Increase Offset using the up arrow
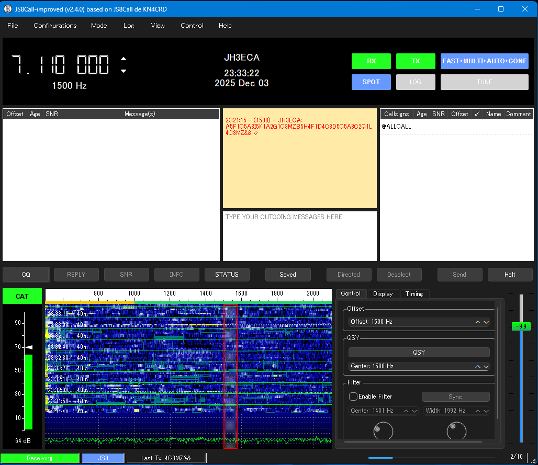Viewport: 538px width, 465px height. click(477, 322)
